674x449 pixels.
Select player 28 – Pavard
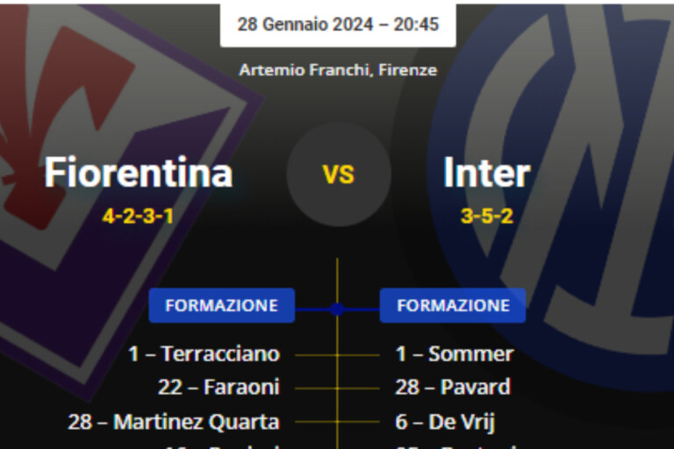453,387
